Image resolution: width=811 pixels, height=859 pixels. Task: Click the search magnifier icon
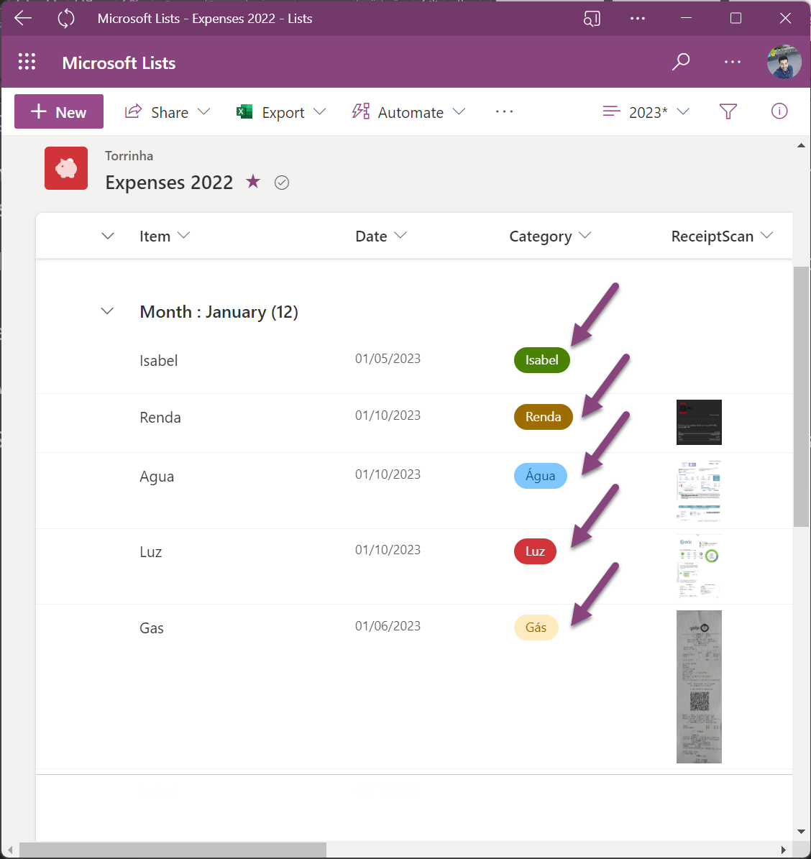tap(680, 63)
